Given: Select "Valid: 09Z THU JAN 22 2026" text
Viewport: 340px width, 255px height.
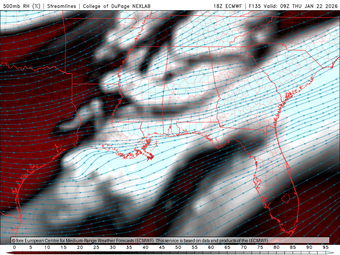Looking at the screenshot, I should point(300,6).
